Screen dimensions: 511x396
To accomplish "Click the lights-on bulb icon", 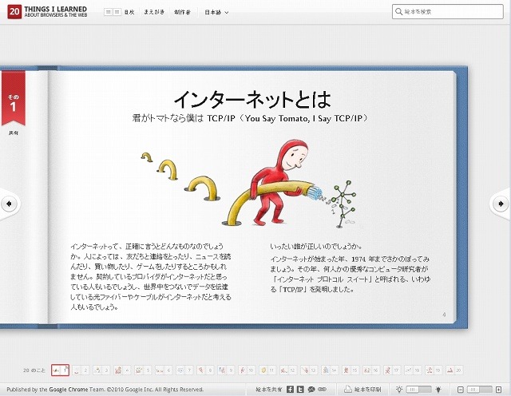I will [399, 389].
